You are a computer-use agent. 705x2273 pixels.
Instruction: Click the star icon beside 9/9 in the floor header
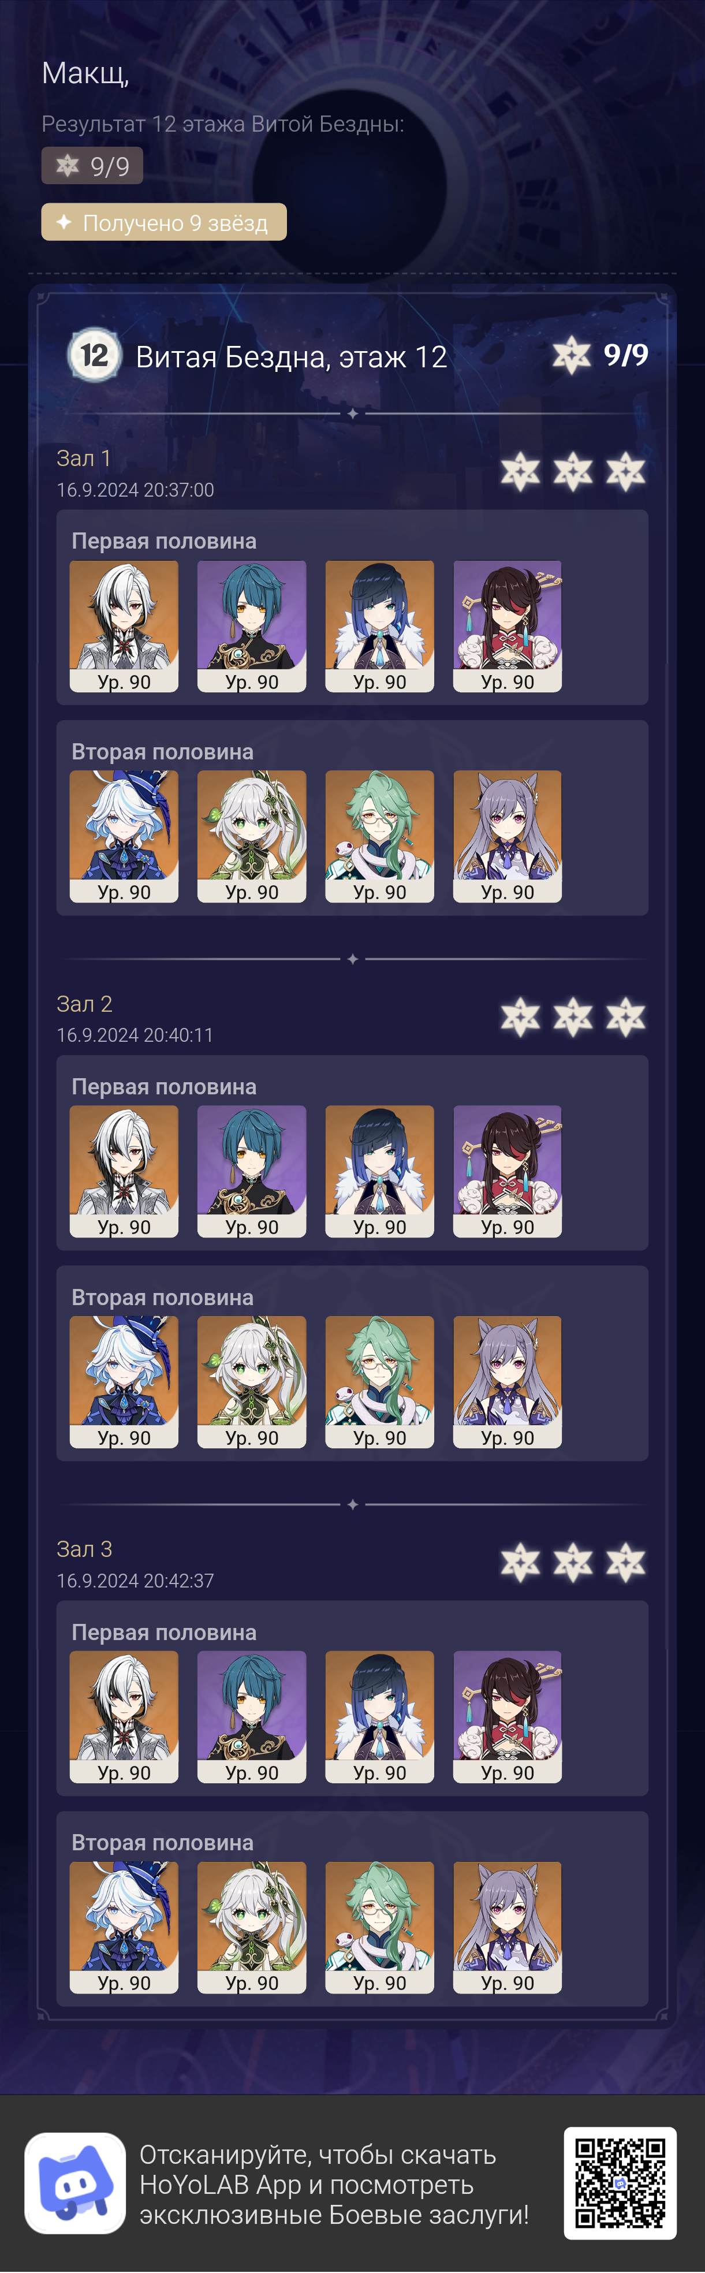point(571,356)
